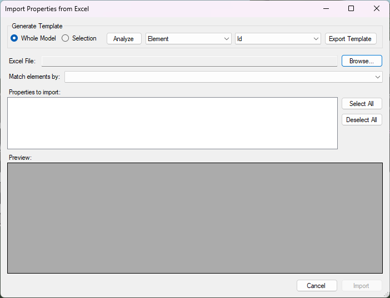
Task: Click Deselect All properties button
Action: point(362,120)
